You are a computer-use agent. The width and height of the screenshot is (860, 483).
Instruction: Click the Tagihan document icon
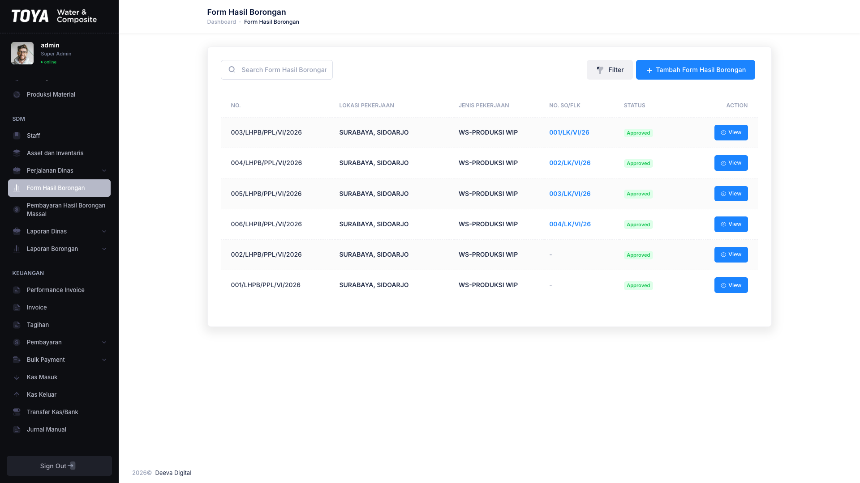17,325
